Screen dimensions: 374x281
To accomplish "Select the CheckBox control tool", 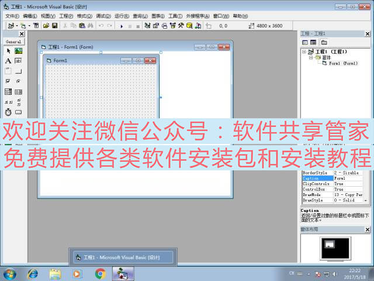I will tap(8, 81).
